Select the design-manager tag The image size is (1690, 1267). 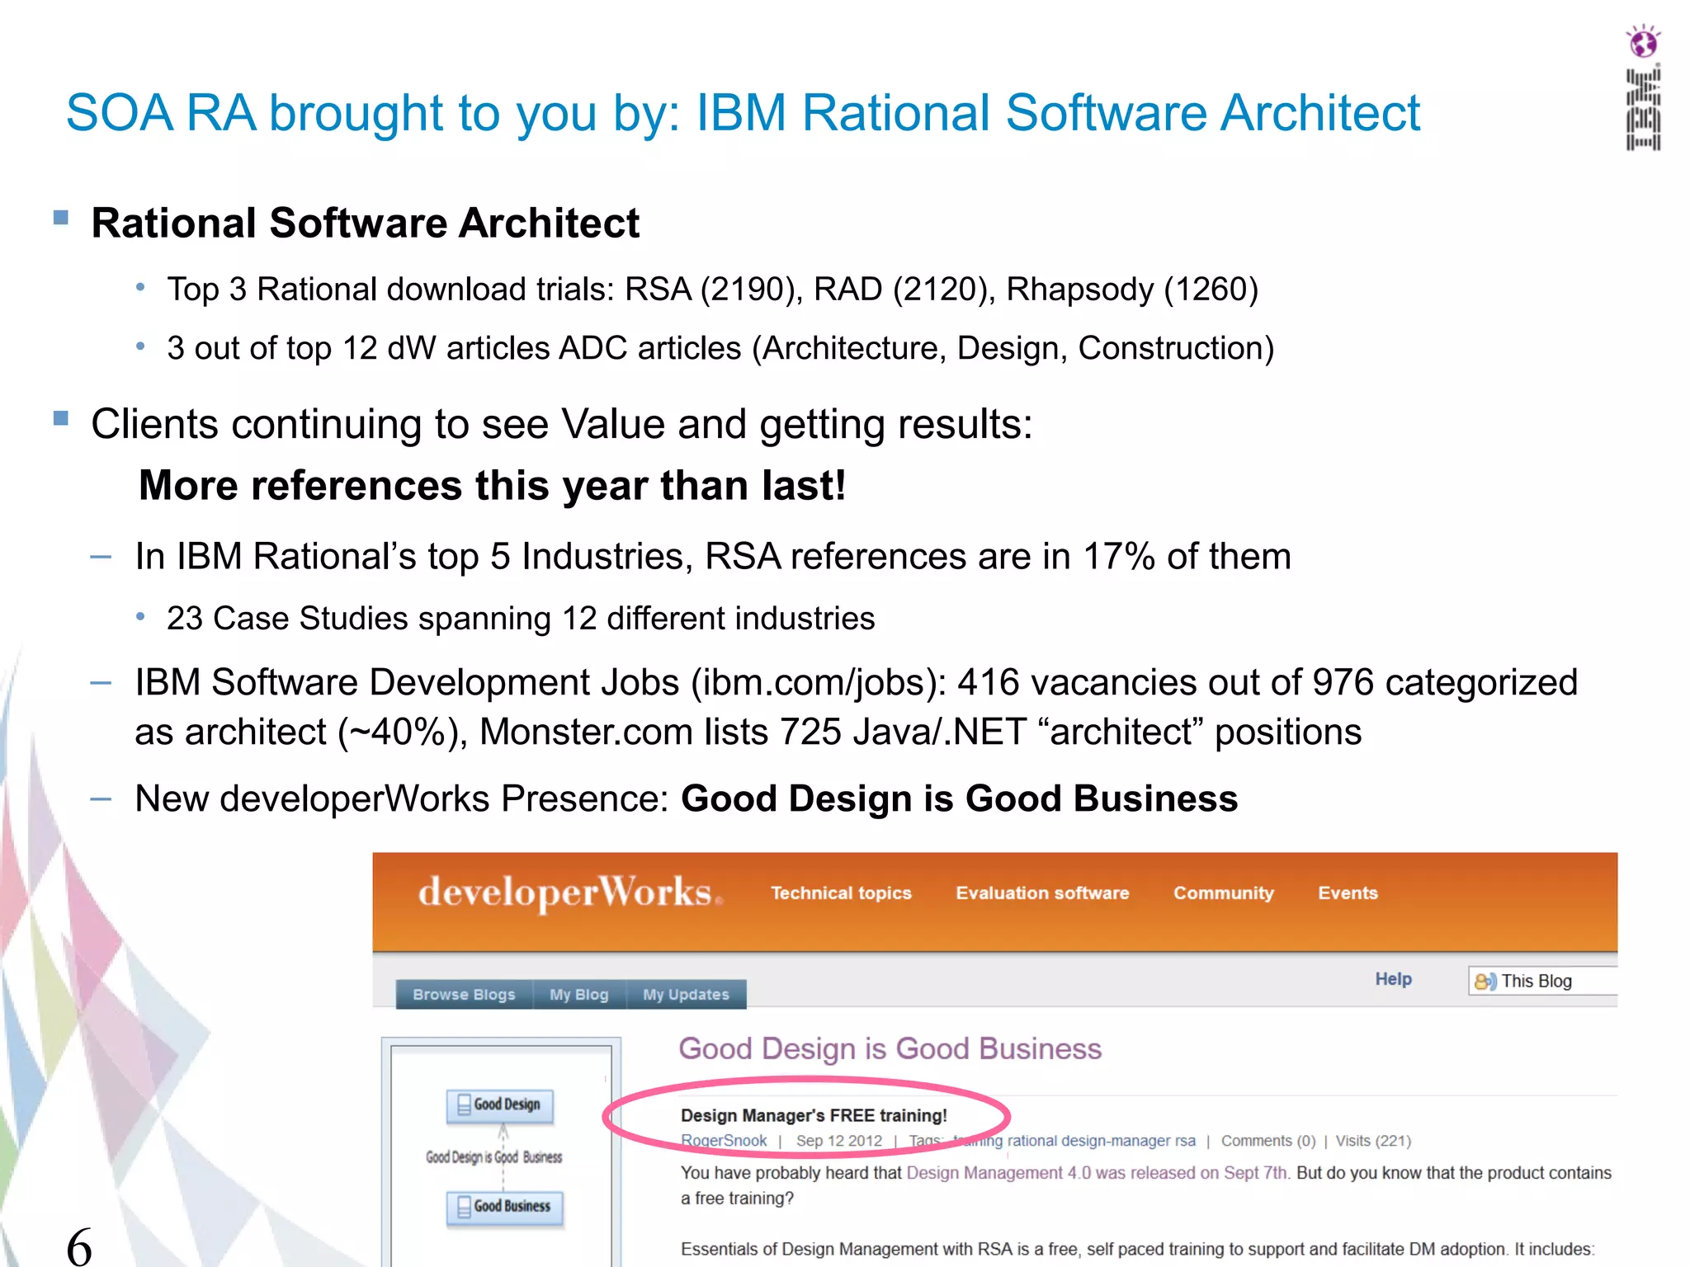pos(1116,1141)
